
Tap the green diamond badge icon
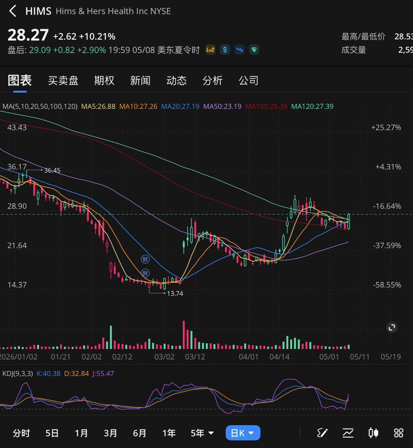[254, 50]
